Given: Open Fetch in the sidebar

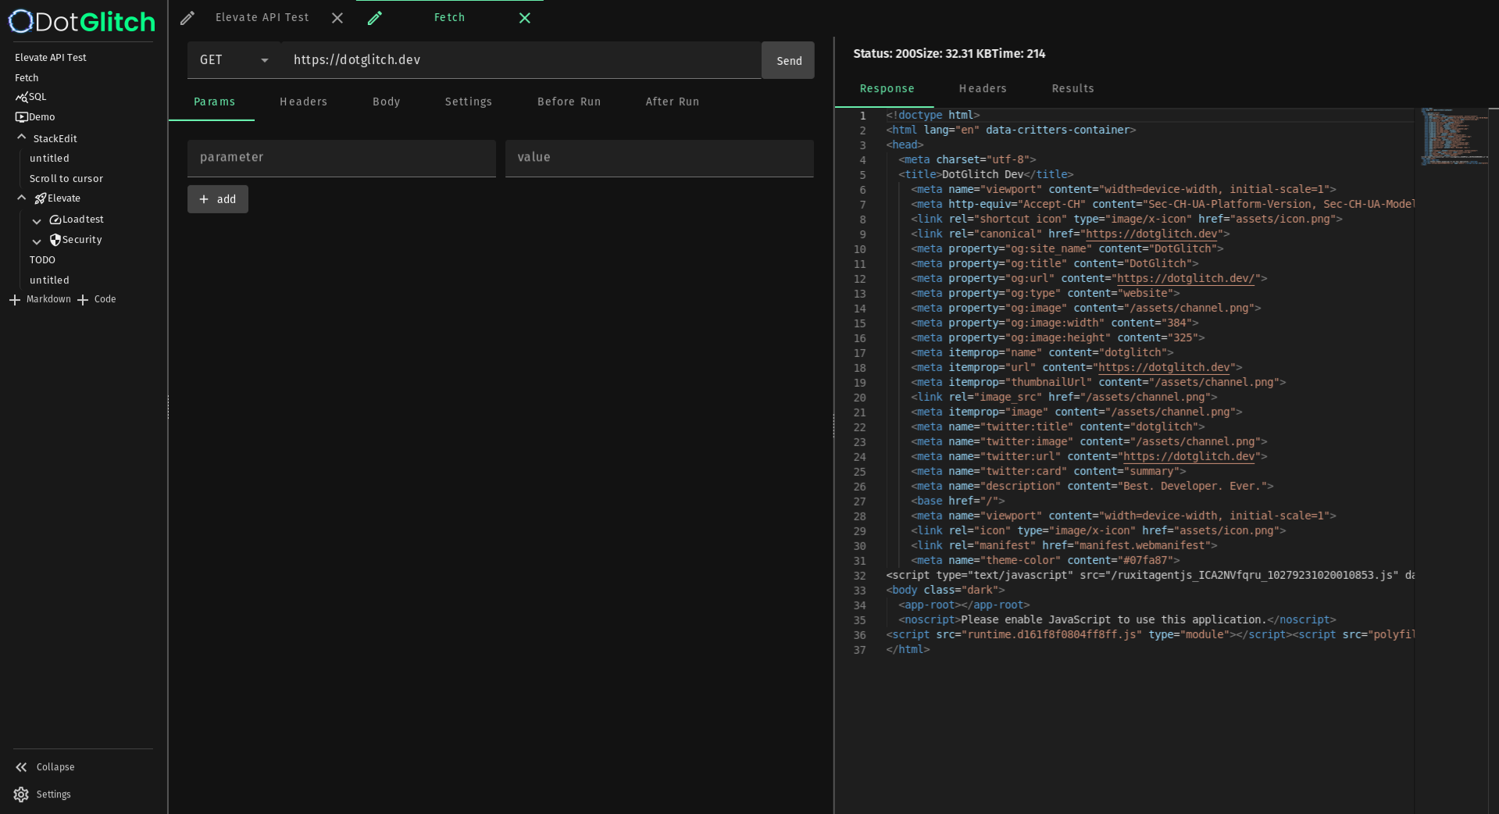Looking at the screenshot, I should pos(27,78).
